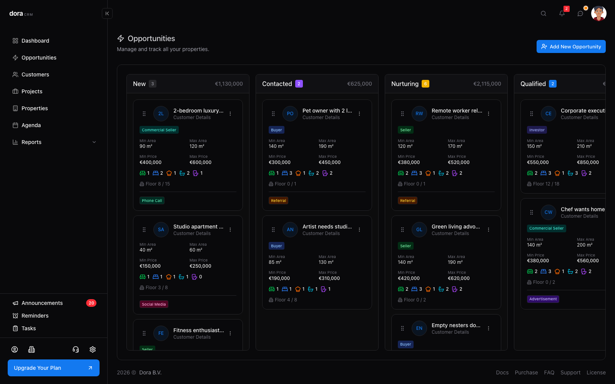Open Properties section

click(x=54, y=108)
